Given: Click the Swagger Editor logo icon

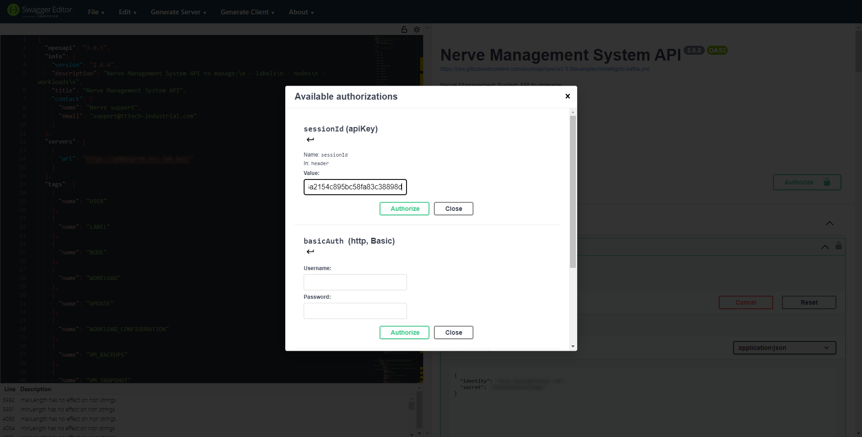Looking at the screenshot, I should (x=13, y=9).
